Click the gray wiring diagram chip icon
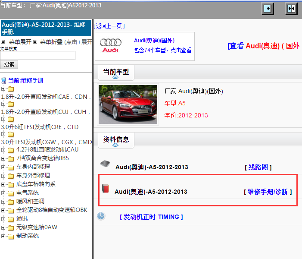 click(x=105, y=164)
